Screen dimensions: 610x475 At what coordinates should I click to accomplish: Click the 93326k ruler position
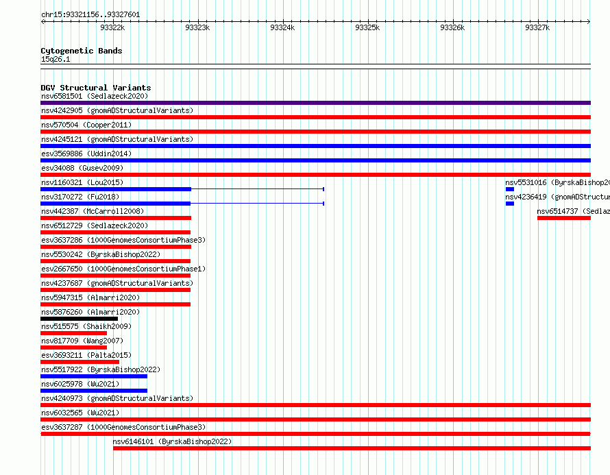(x=452, y=27)
